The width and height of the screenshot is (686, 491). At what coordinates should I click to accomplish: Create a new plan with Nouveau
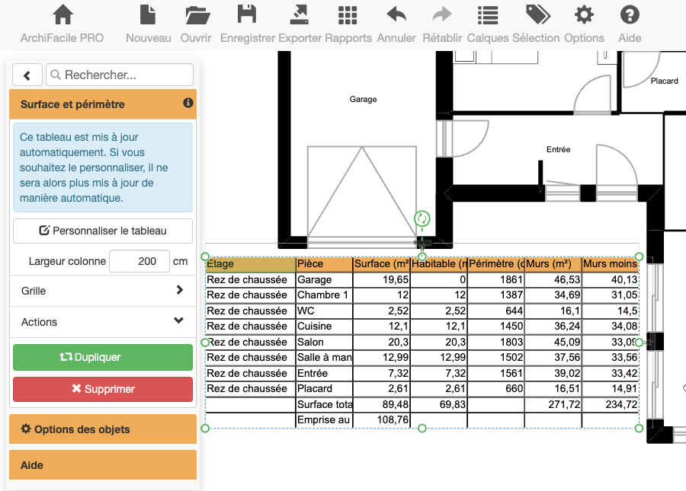point(148,15)
